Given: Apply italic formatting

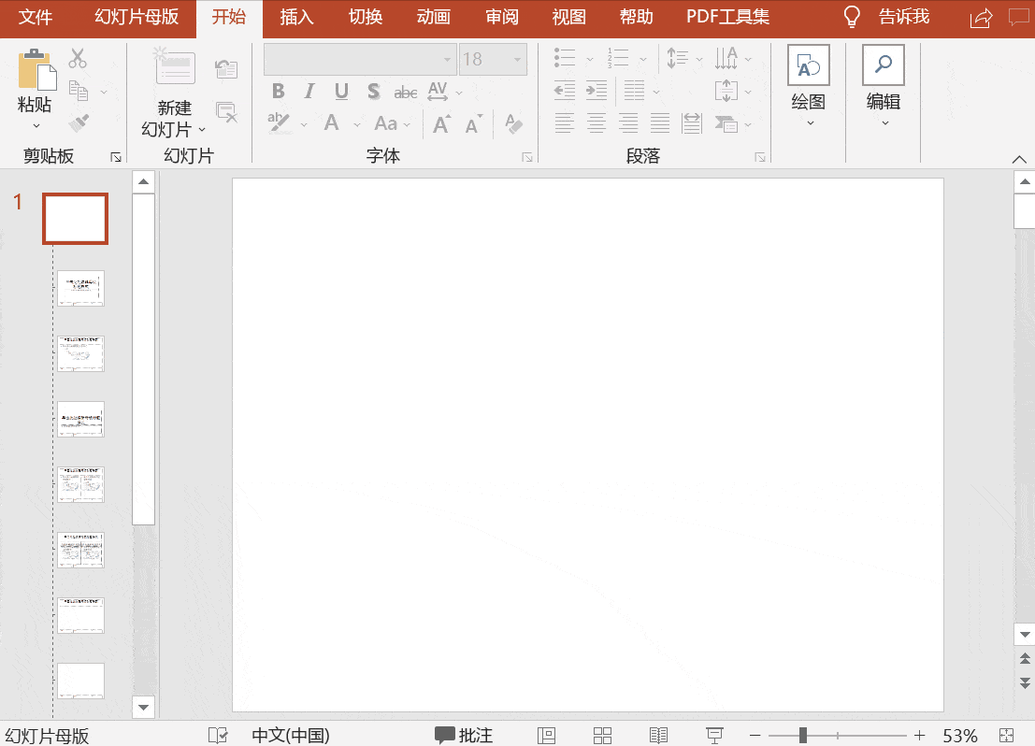Looking at the screenshot, I should tap(309, 91).
